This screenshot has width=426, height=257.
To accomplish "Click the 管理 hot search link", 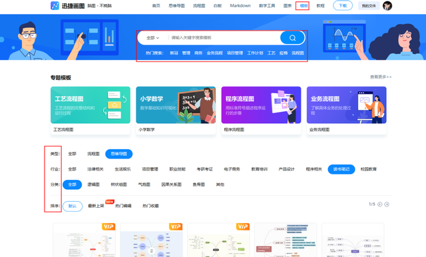I will (186, 53).
